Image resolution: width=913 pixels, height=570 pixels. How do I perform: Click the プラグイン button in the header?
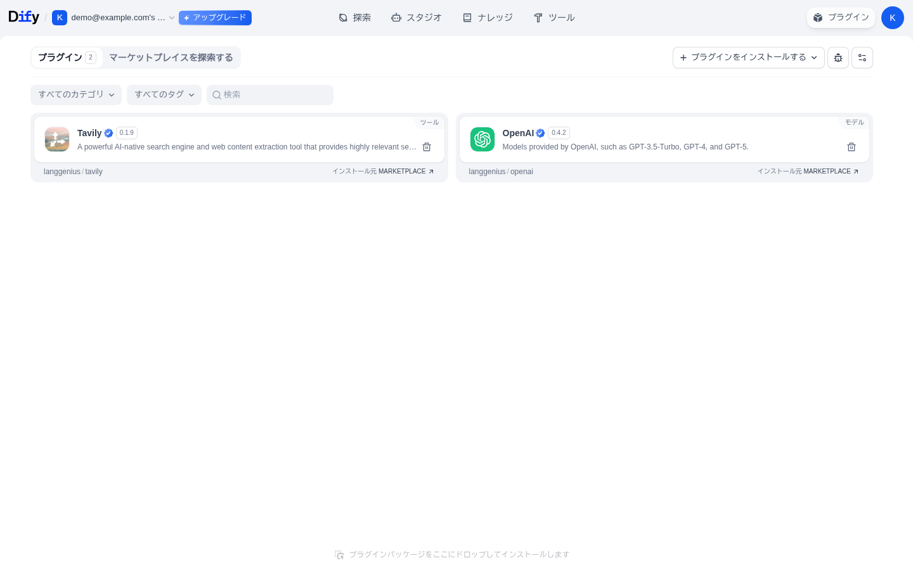(841, 18)
